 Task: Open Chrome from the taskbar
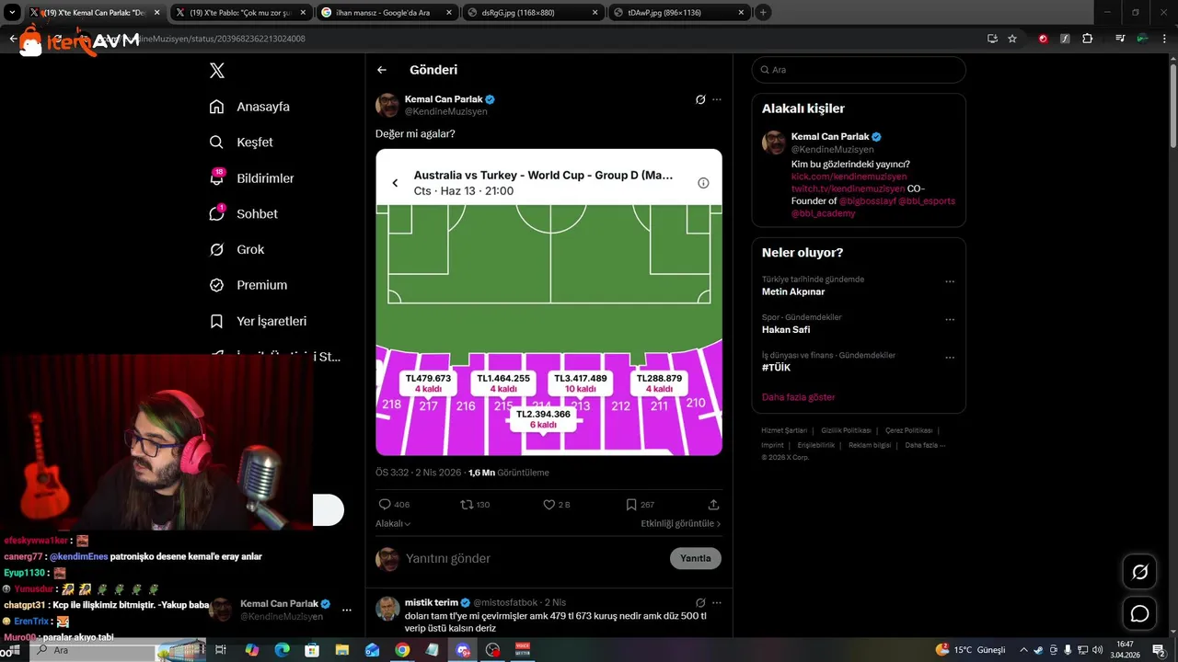402,650
